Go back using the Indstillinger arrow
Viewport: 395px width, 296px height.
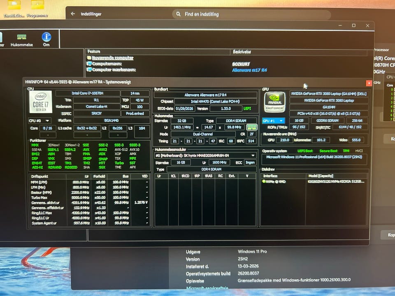[x=73, y=14]
